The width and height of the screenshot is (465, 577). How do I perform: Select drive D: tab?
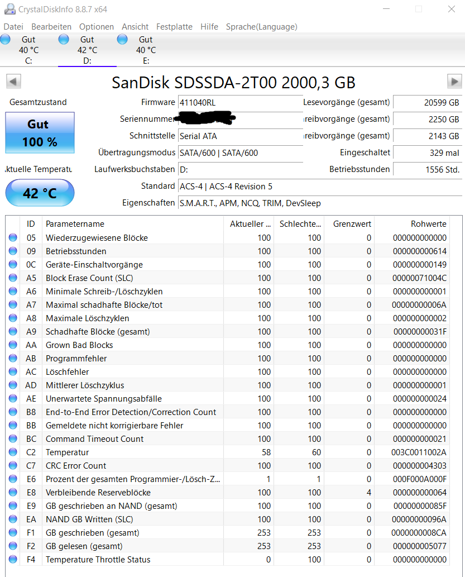point(87,50)
